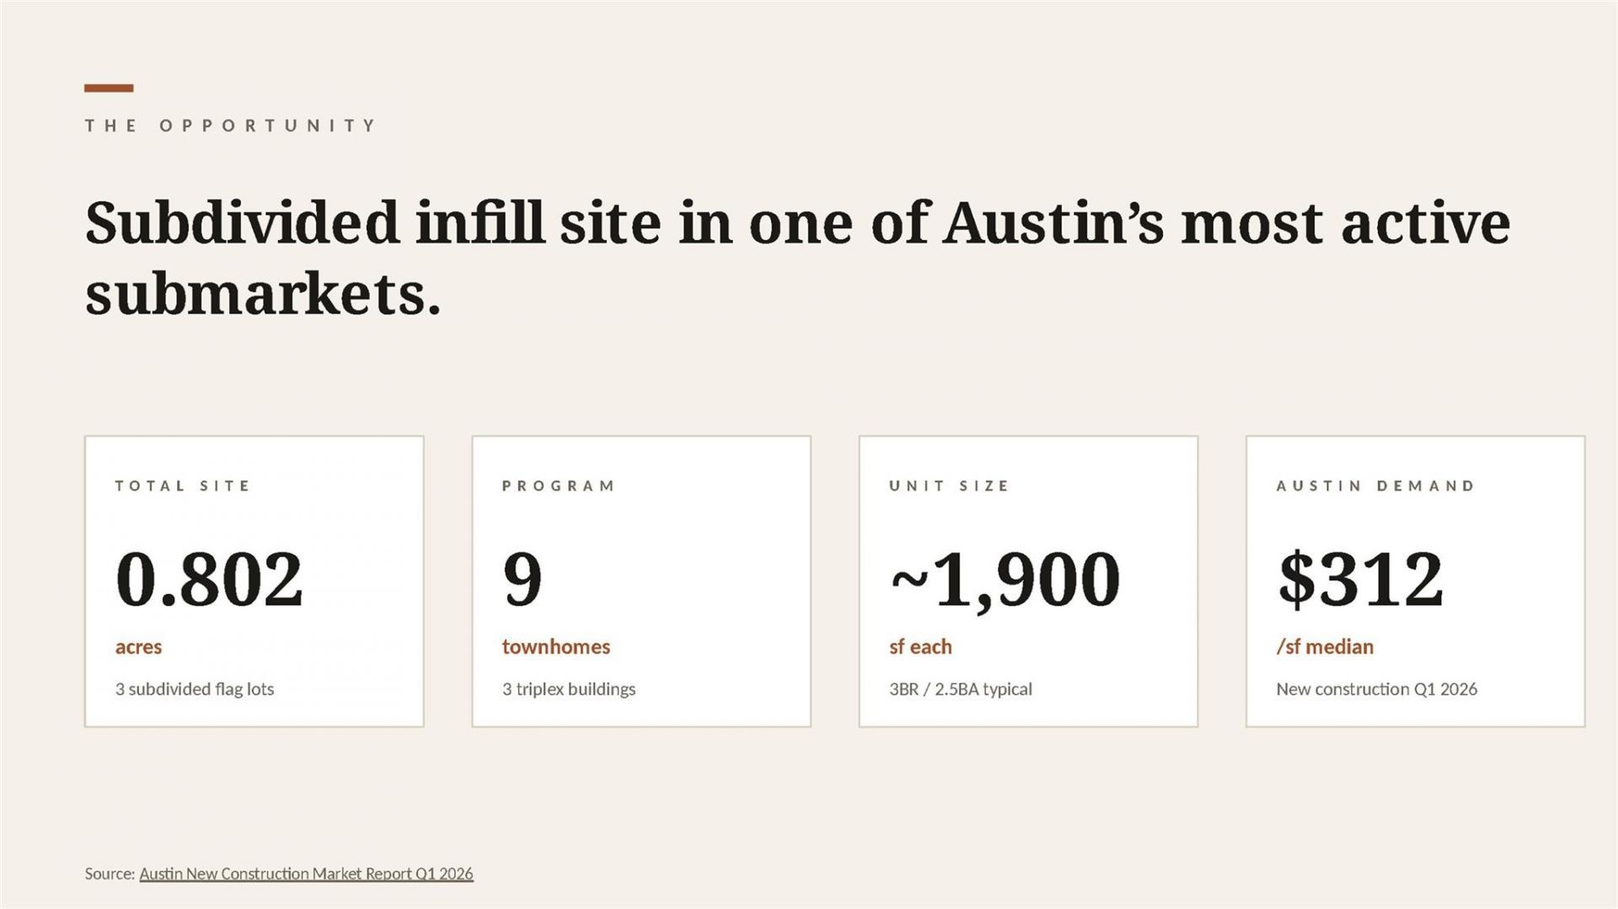The image size is (1618, 909).
Task: Click the 'The Opportunity' section label
Action: coord(231,126)
